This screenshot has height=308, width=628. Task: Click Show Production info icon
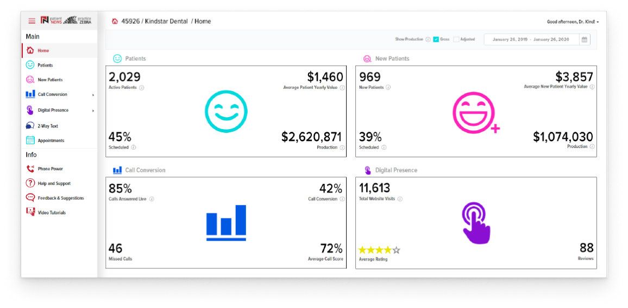pos(428,40)
